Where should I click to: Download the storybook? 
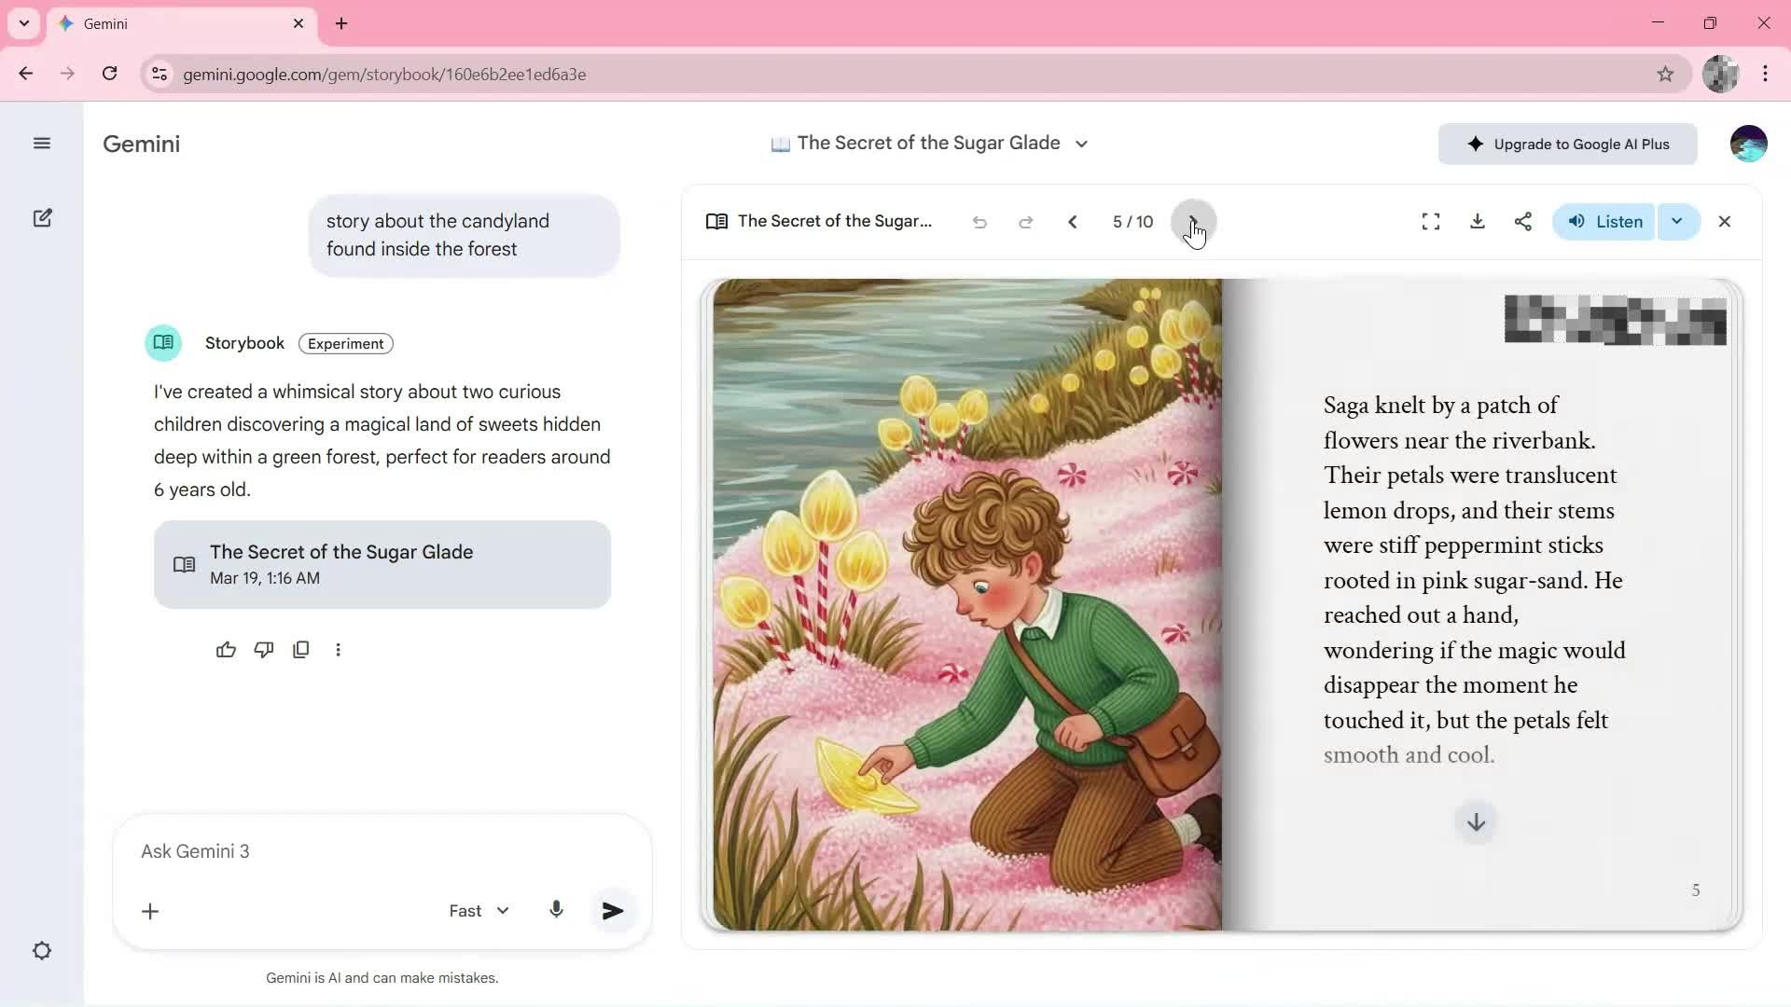coord(1477,222)
